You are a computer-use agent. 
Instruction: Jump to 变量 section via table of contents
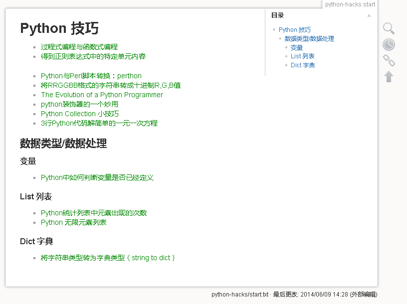point(297,47)
